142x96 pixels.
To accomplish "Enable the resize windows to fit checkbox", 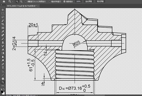I will pyautogui.click(x=26, y=1).
